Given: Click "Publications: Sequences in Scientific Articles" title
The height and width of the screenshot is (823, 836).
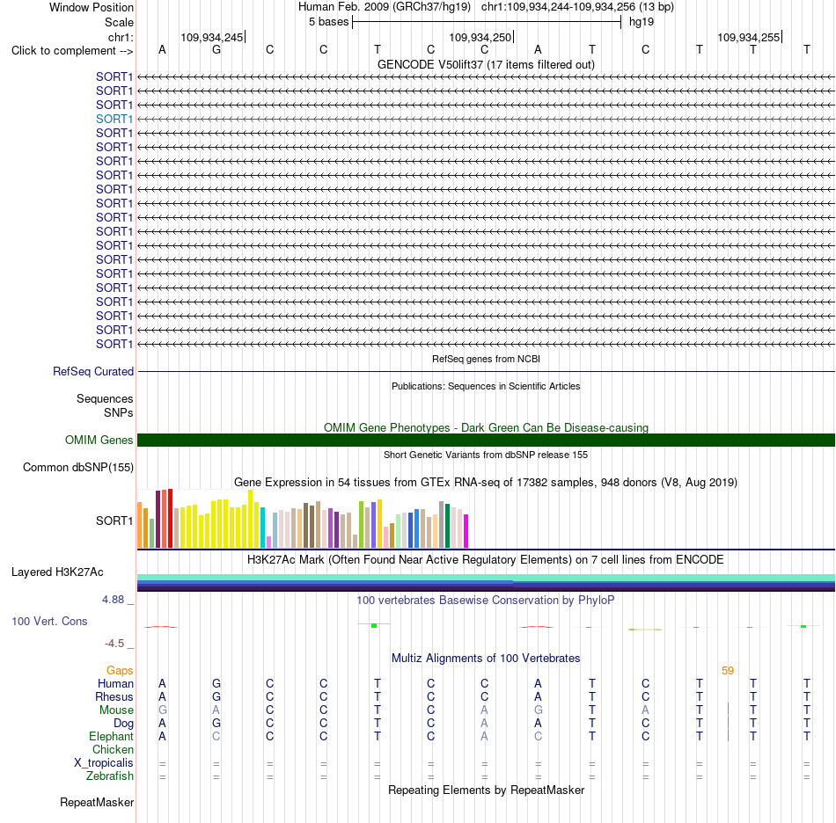Looking at the screenshot, I should tap(486, 386).
